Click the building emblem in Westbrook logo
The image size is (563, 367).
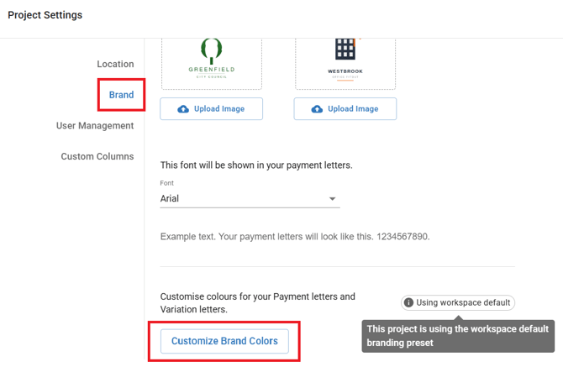click(345, 49)
